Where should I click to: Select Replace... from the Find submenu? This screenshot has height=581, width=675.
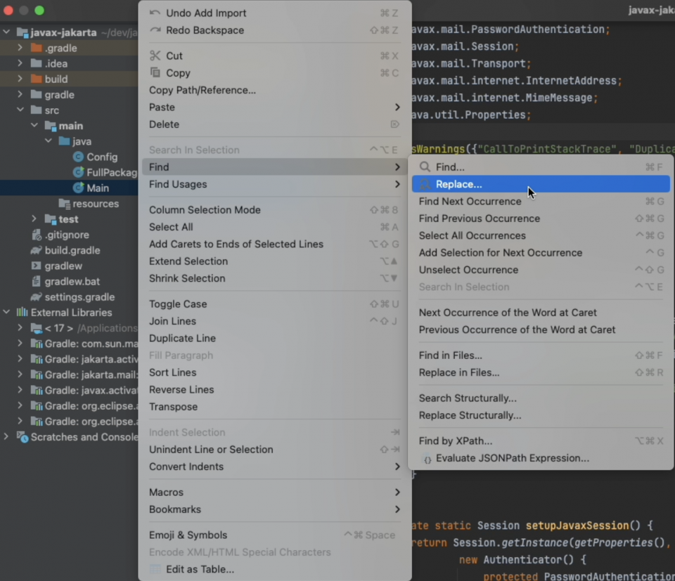click(492, 183)
